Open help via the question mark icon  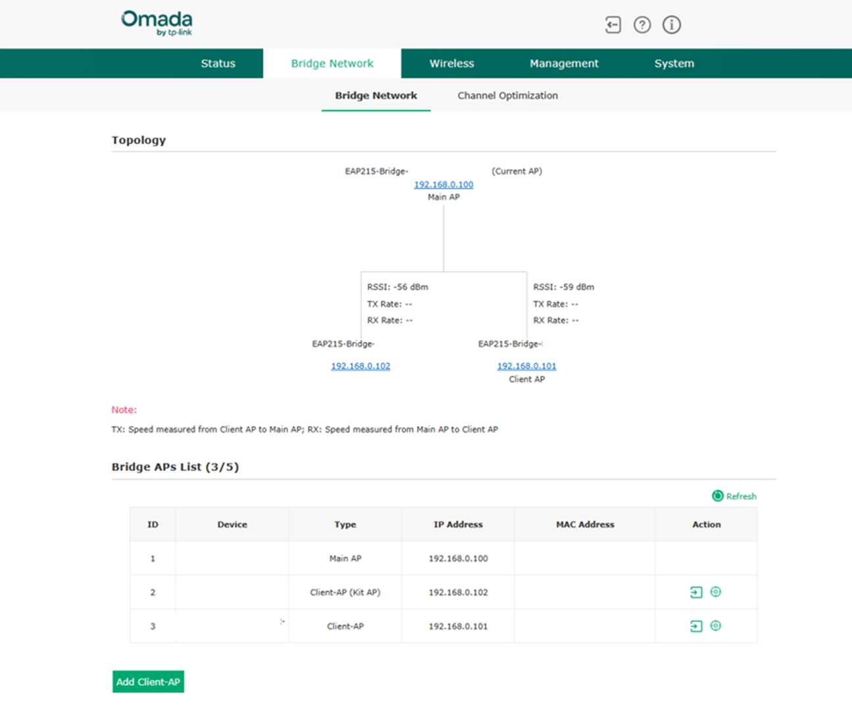642,25
